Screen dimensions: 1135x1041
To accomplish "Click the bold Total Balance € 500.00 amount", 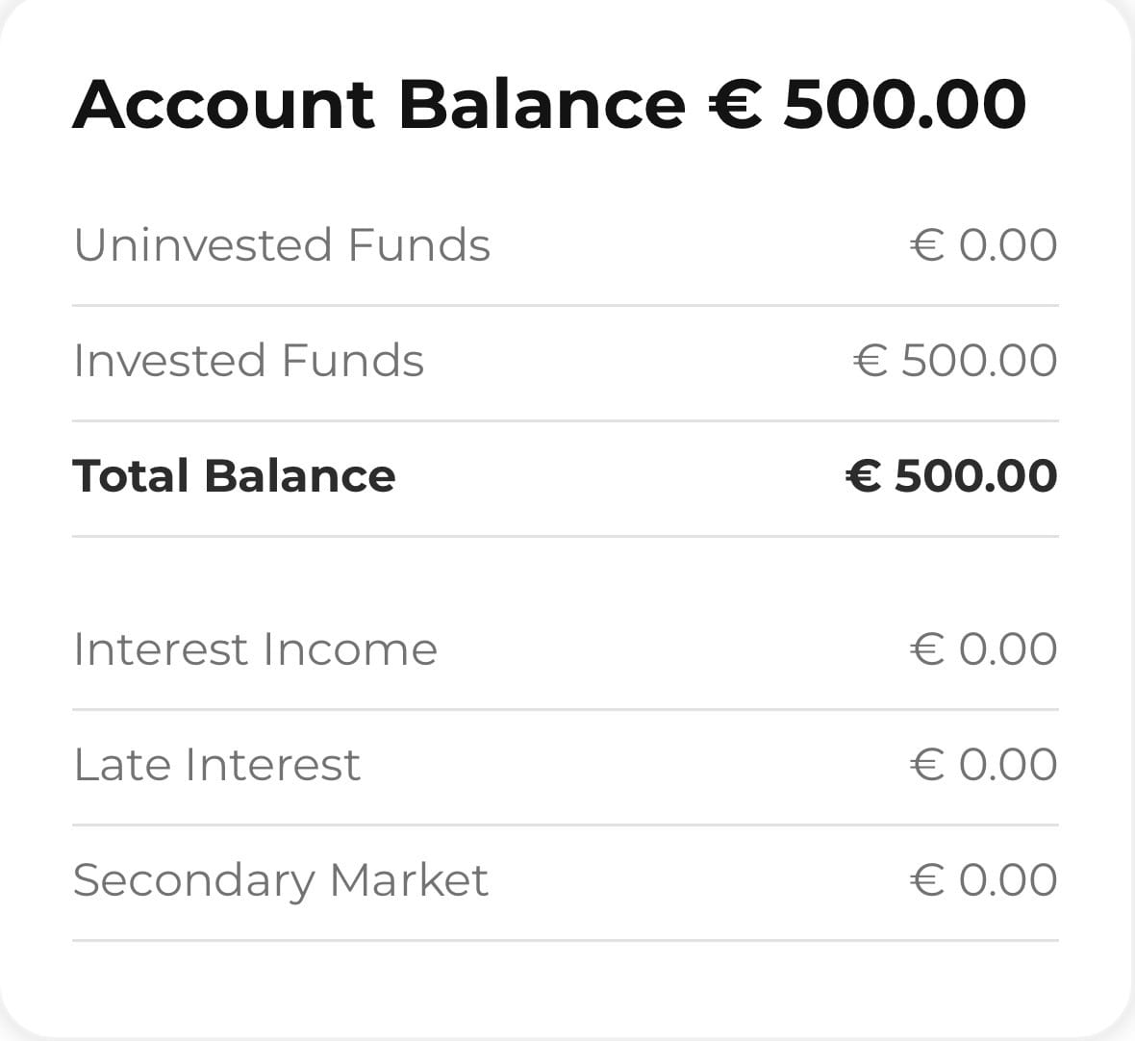I will [952, 475].
